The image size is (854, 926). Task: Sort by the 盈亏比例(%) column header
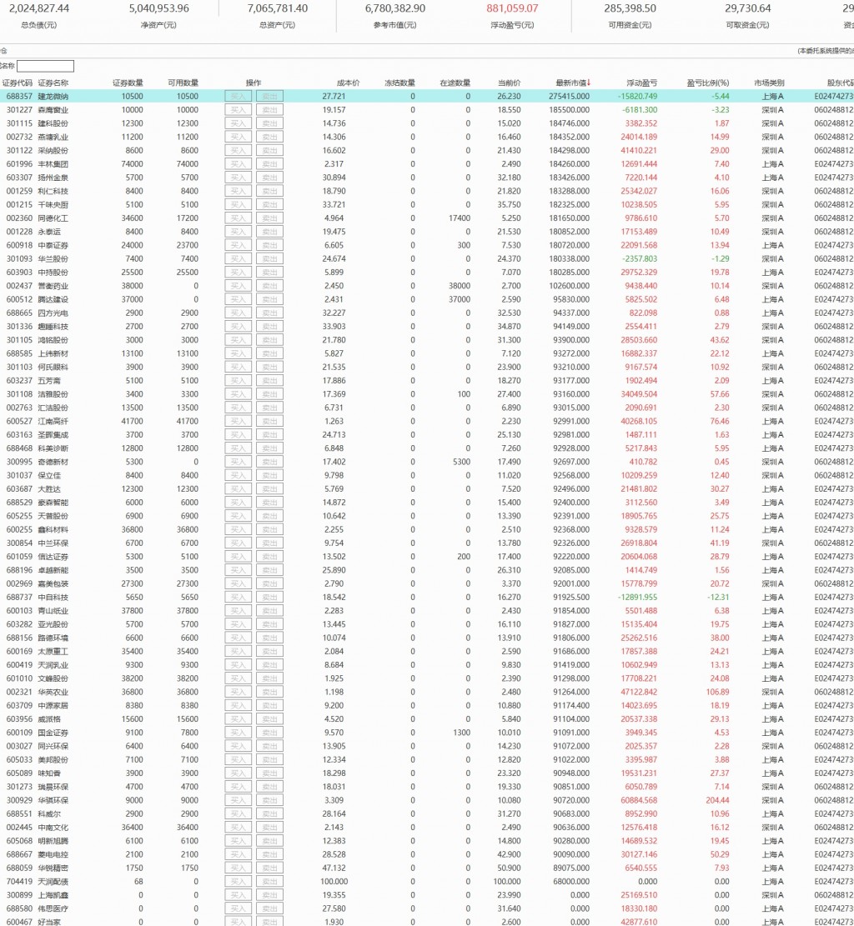click(708, 83)
